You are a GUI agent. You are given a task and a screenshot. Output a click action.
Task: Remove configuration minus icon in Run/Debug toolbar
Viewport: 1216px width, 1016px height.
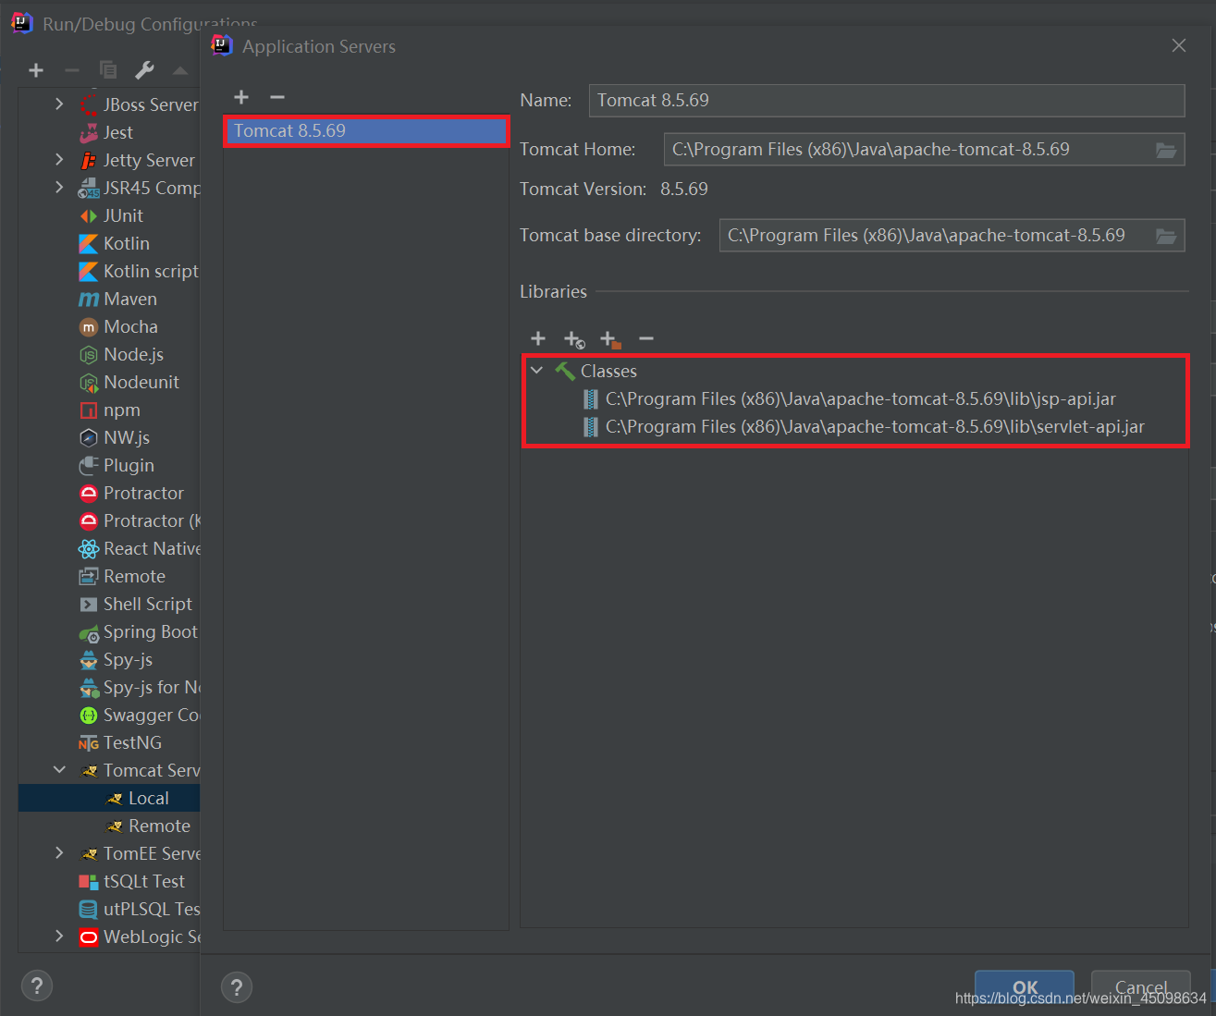click(x=72, y=70)
